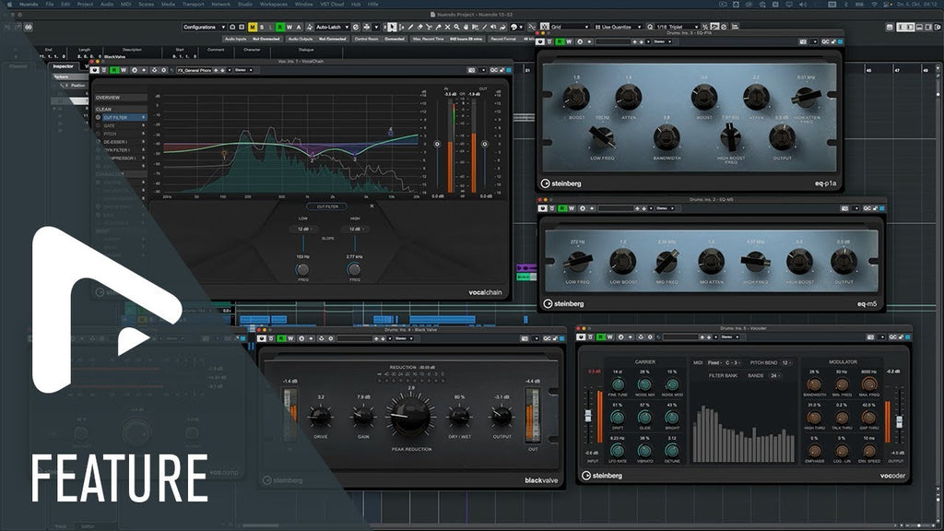Image resolution: width=944 pixels, height=531 pixels.
Task: Click Vocoder INPUT fader handle
Action: click(588, 416)
